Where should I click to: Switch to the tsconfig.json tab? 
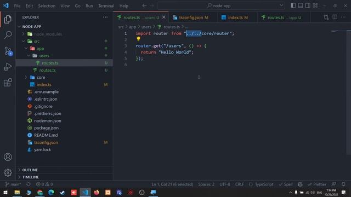(193, 18)
